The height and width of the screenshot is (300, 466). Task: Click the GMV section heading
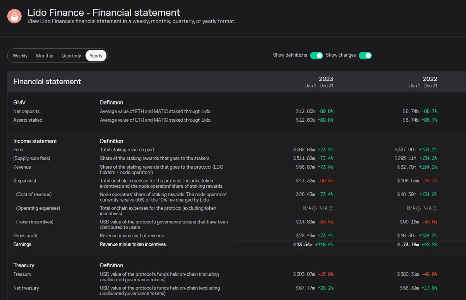[19, 103]
